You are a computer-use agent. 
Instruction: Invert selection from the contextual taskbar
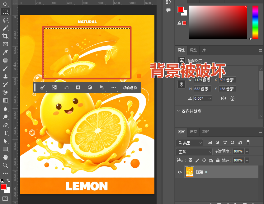click(54, 88)
